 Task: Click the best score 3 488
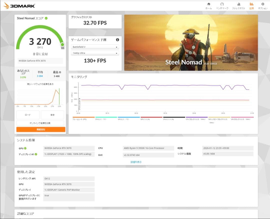[57, 76]
